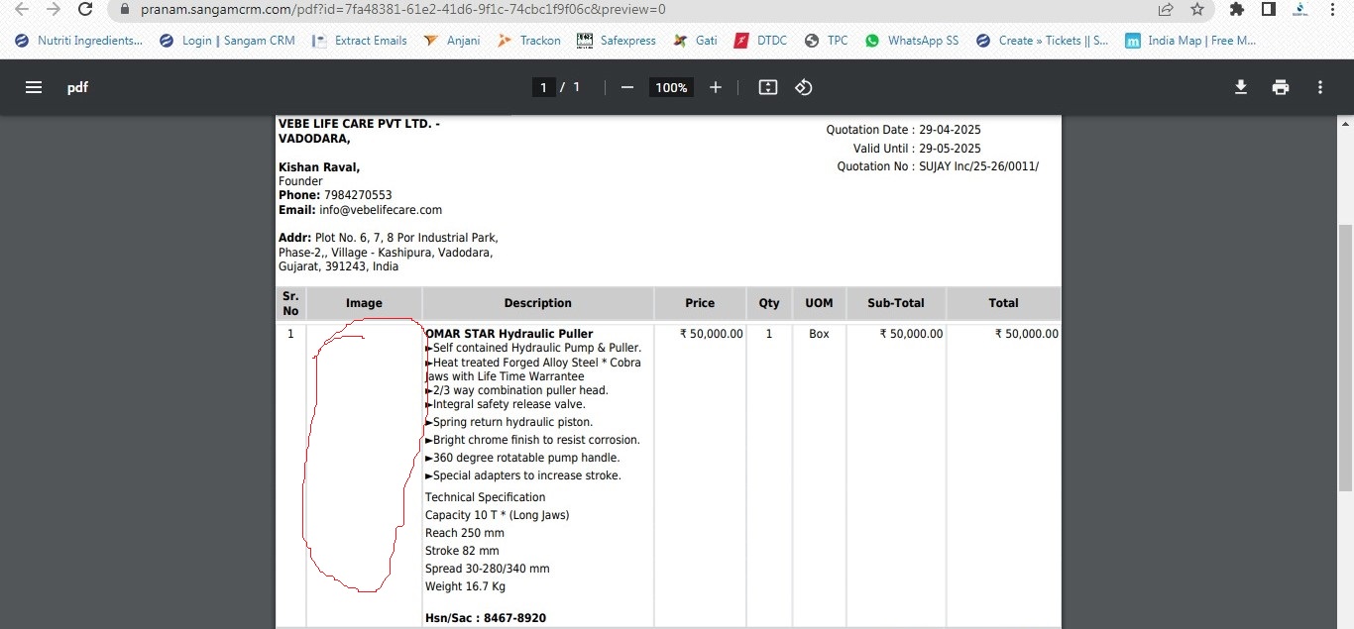Open the Chrome three-dot menu
Image resolution: width=1354 pixels, height=629 pixels.
click(x=1332, y=9)
